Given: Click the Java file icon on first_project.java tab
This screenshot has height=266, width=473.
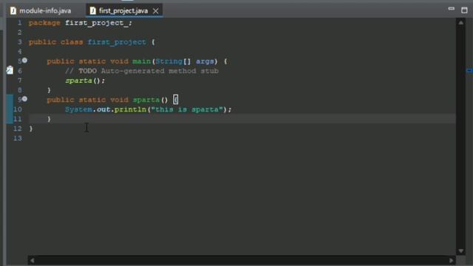Looking at the screenshot, I should [93, 11].
